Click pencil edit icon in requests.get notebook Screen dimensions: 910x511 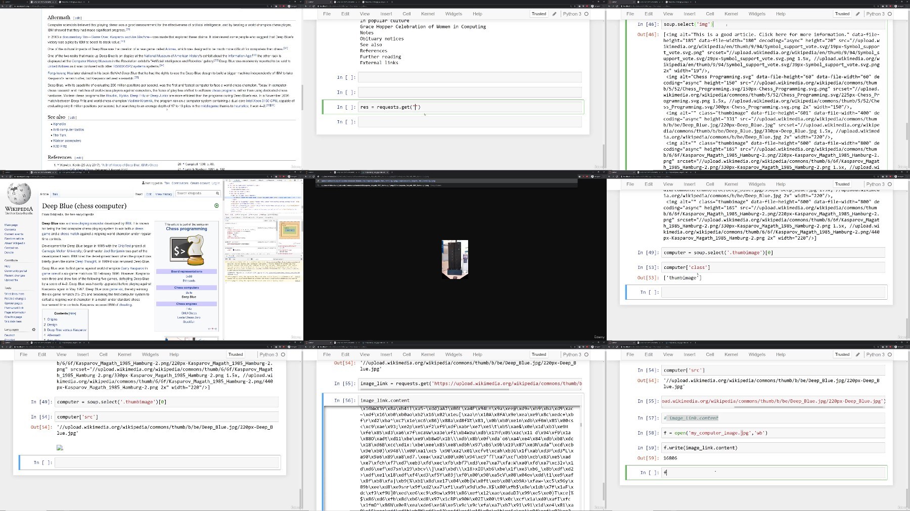click(555, 14)
